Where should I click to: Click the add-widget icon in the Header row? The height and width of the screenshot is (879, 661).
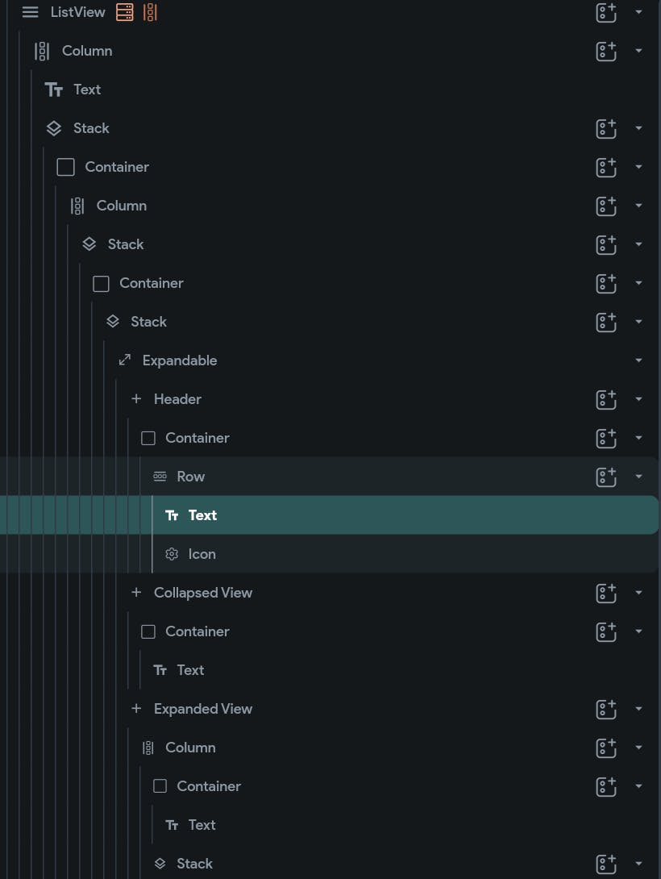[606, 400]
